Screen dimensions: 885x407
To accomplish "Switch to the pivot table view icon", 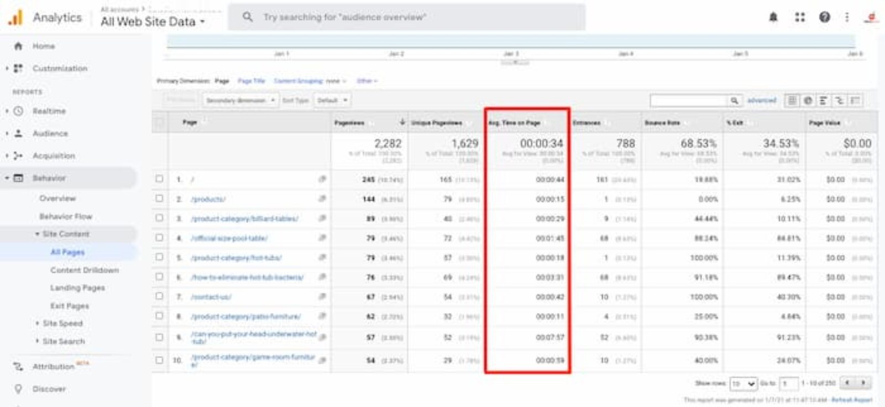I will click(x=855, y=101).
